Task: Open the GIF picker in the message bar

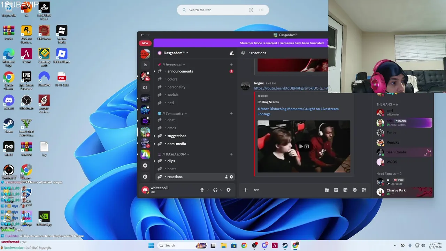Action: tap(336, 190)
